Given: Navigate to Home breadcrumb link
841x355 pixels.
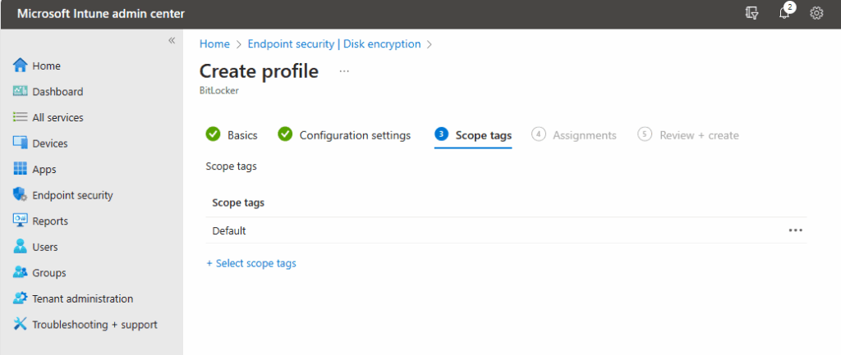Looking at the screenshot, I should [214, 44].
